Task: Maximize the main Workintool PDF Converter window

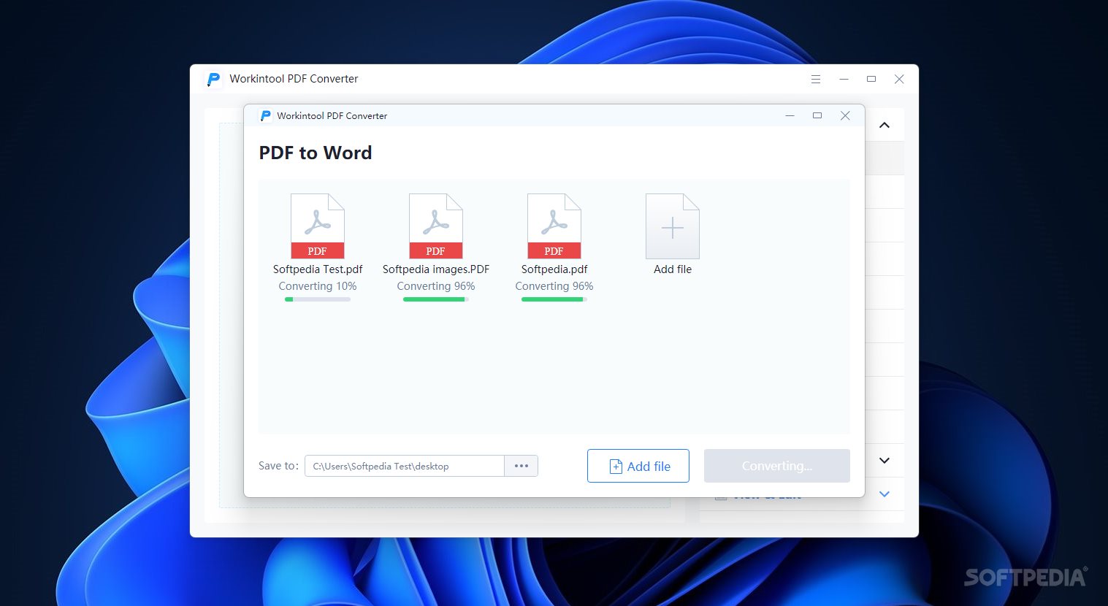Action: pyautogui.click(x=871, y=79)
